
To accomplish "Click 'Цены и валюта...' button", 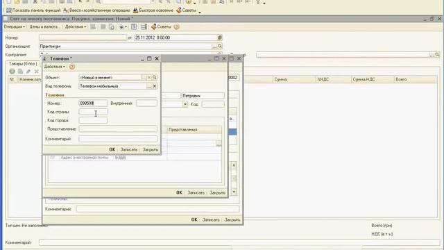I will [44, 26].
